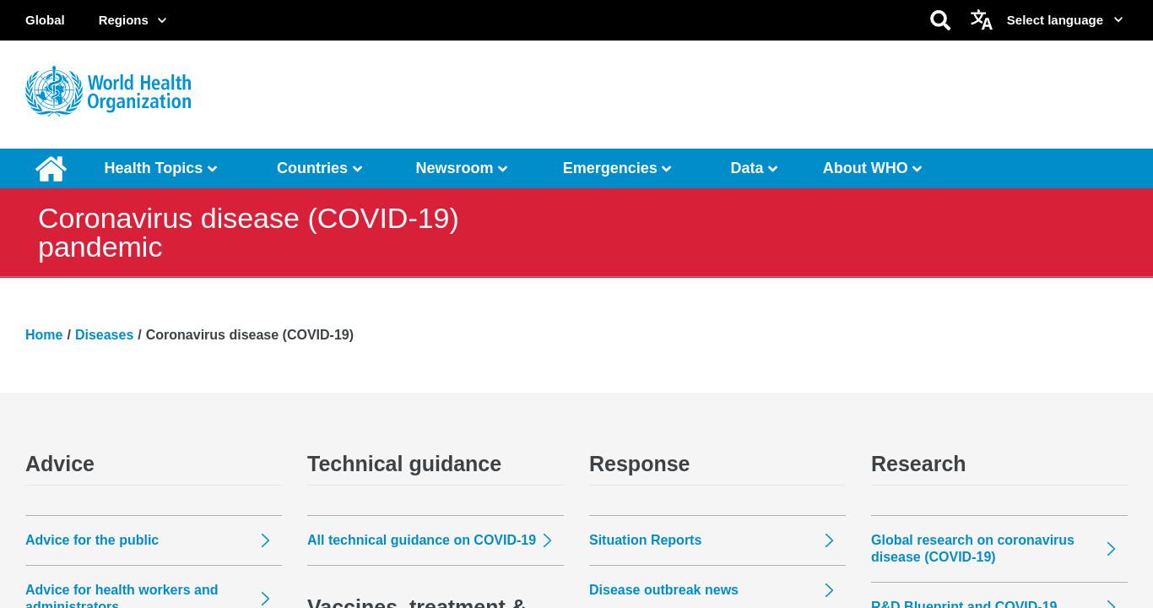Expand the Health Topics menu

pos(160,168)
